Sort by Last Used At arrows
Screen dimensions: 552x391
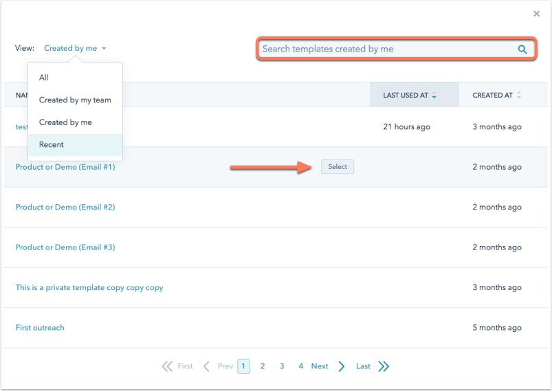434,95
